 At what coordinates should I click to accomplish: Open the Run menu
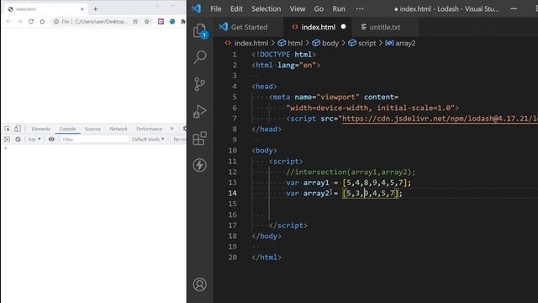coord(339,9)
